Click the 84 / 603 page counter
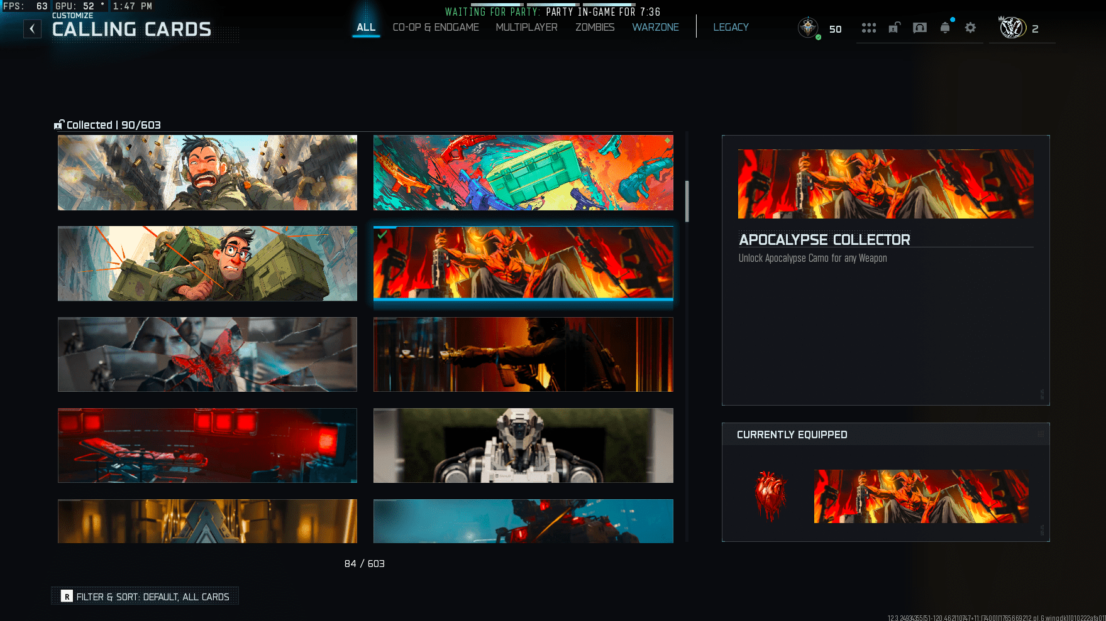1106x621 pixels. point(365,564)
